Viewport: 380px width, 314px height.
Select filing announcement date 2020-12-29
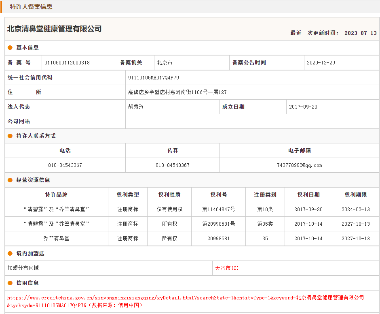(x=321, y=63)
